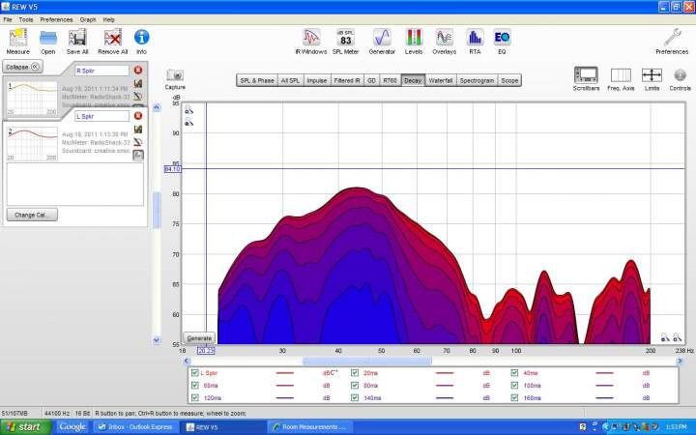Image resolution: width=696 pixels, height=435 pixels.
Task: Switch to the RT60 tab
Action: pos(390,80)
